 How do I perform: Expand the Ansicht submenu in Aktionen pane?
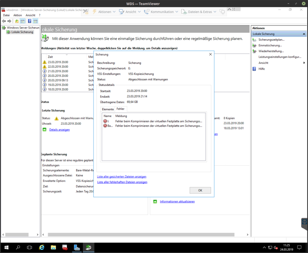point(304,63)
